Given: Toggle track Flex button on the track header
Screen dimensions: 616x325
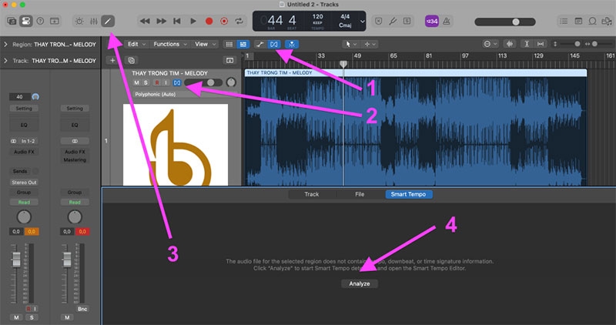Looking at the screenshot, I should pos(177,82).
